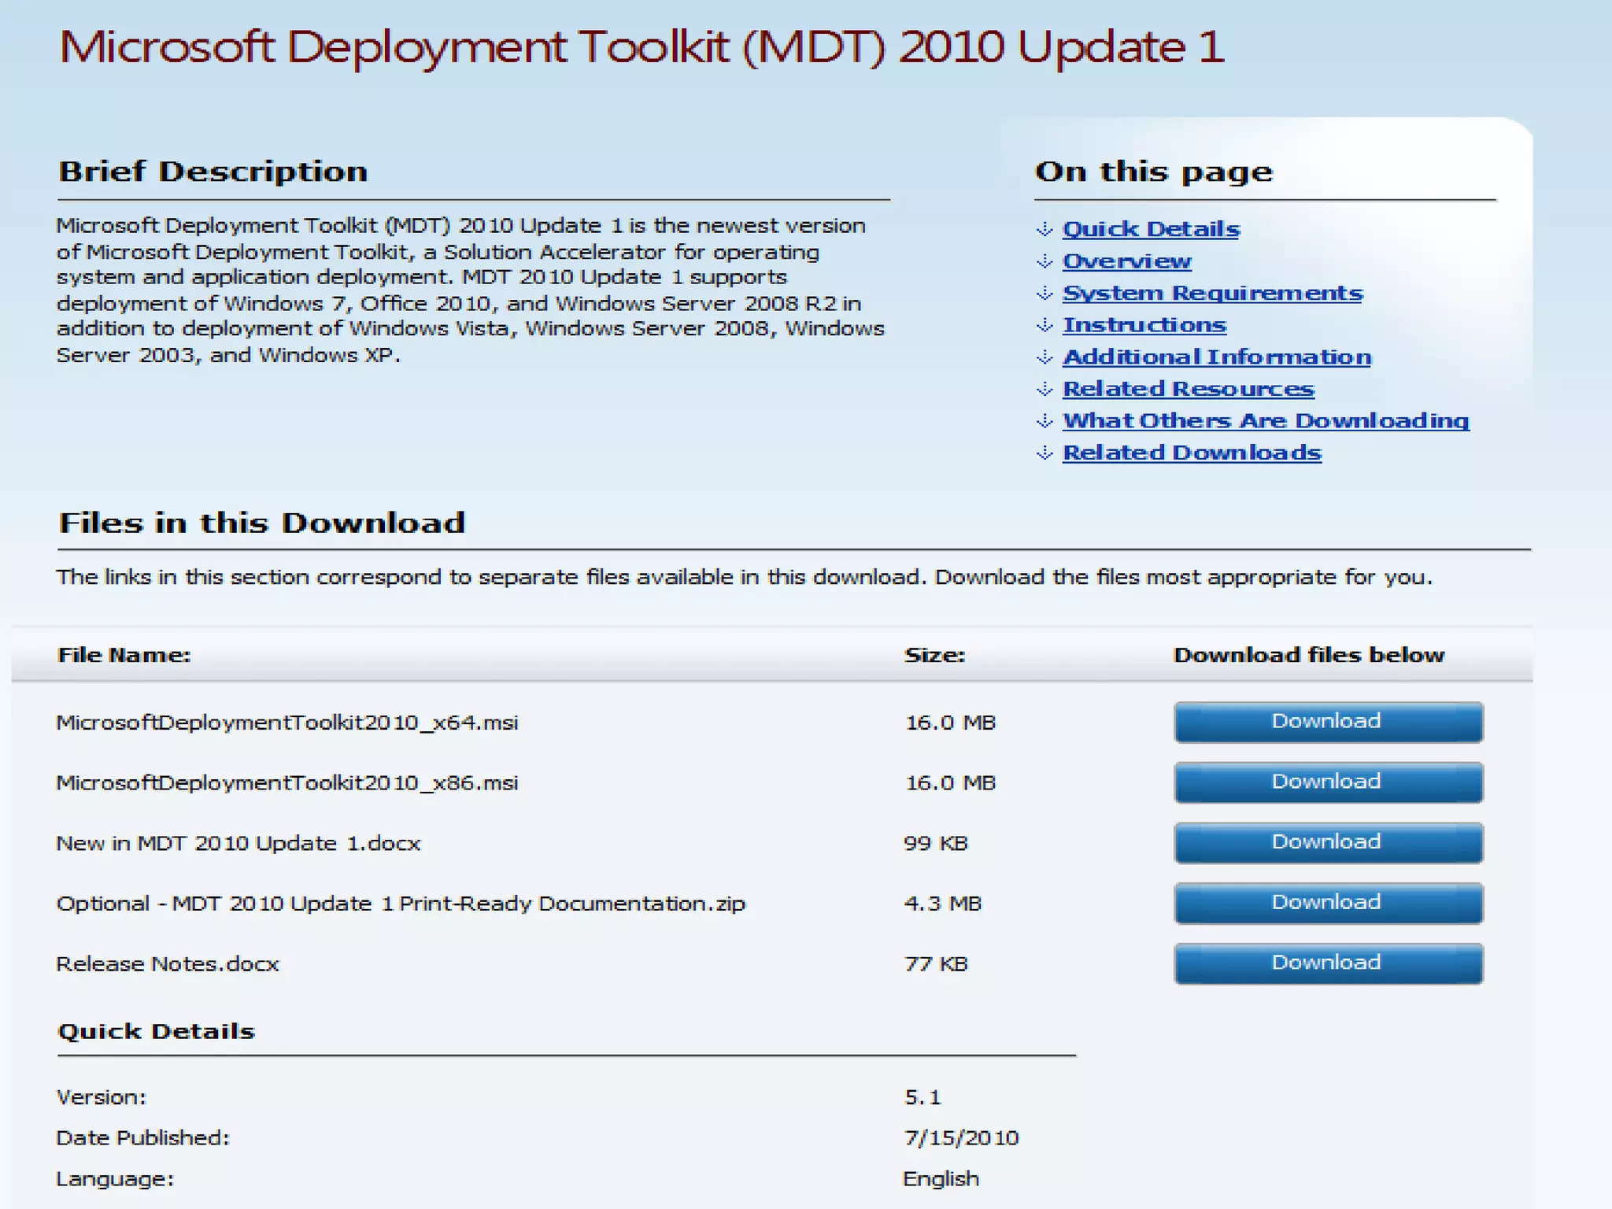Click the arrow icon beside System Requirements
This screenshot has height=1209, width=1612.
click(1044, 294)
